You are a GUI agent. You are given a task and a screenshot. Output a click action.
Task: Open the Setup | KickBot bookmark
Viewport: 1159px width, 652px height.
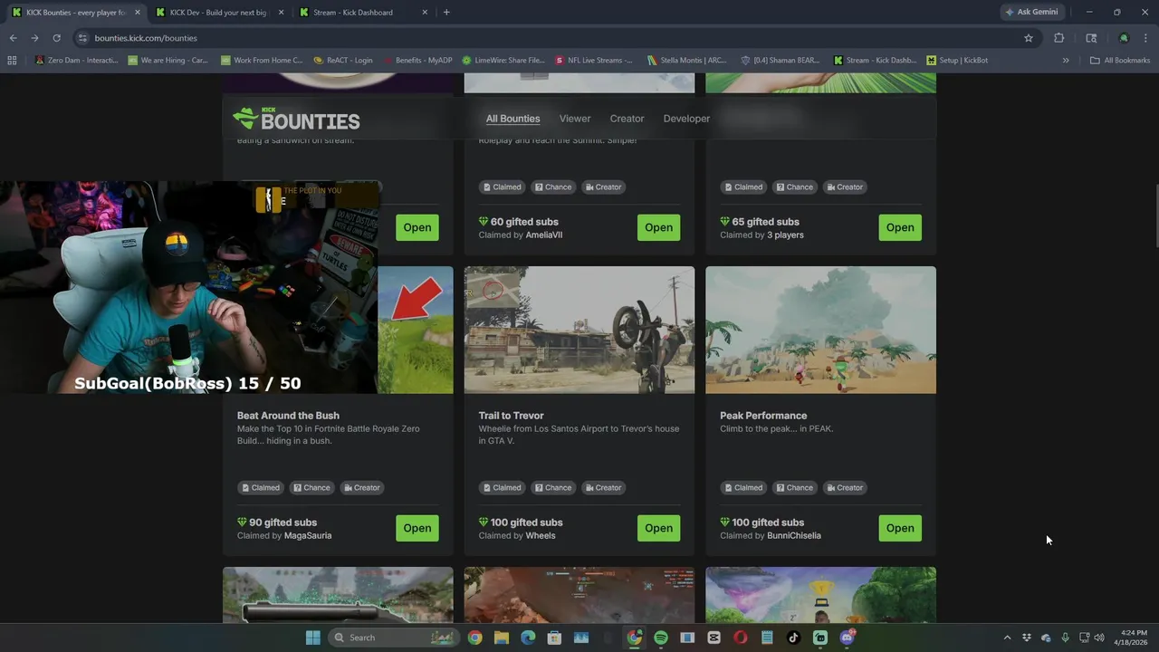click(x=957, y=61)
